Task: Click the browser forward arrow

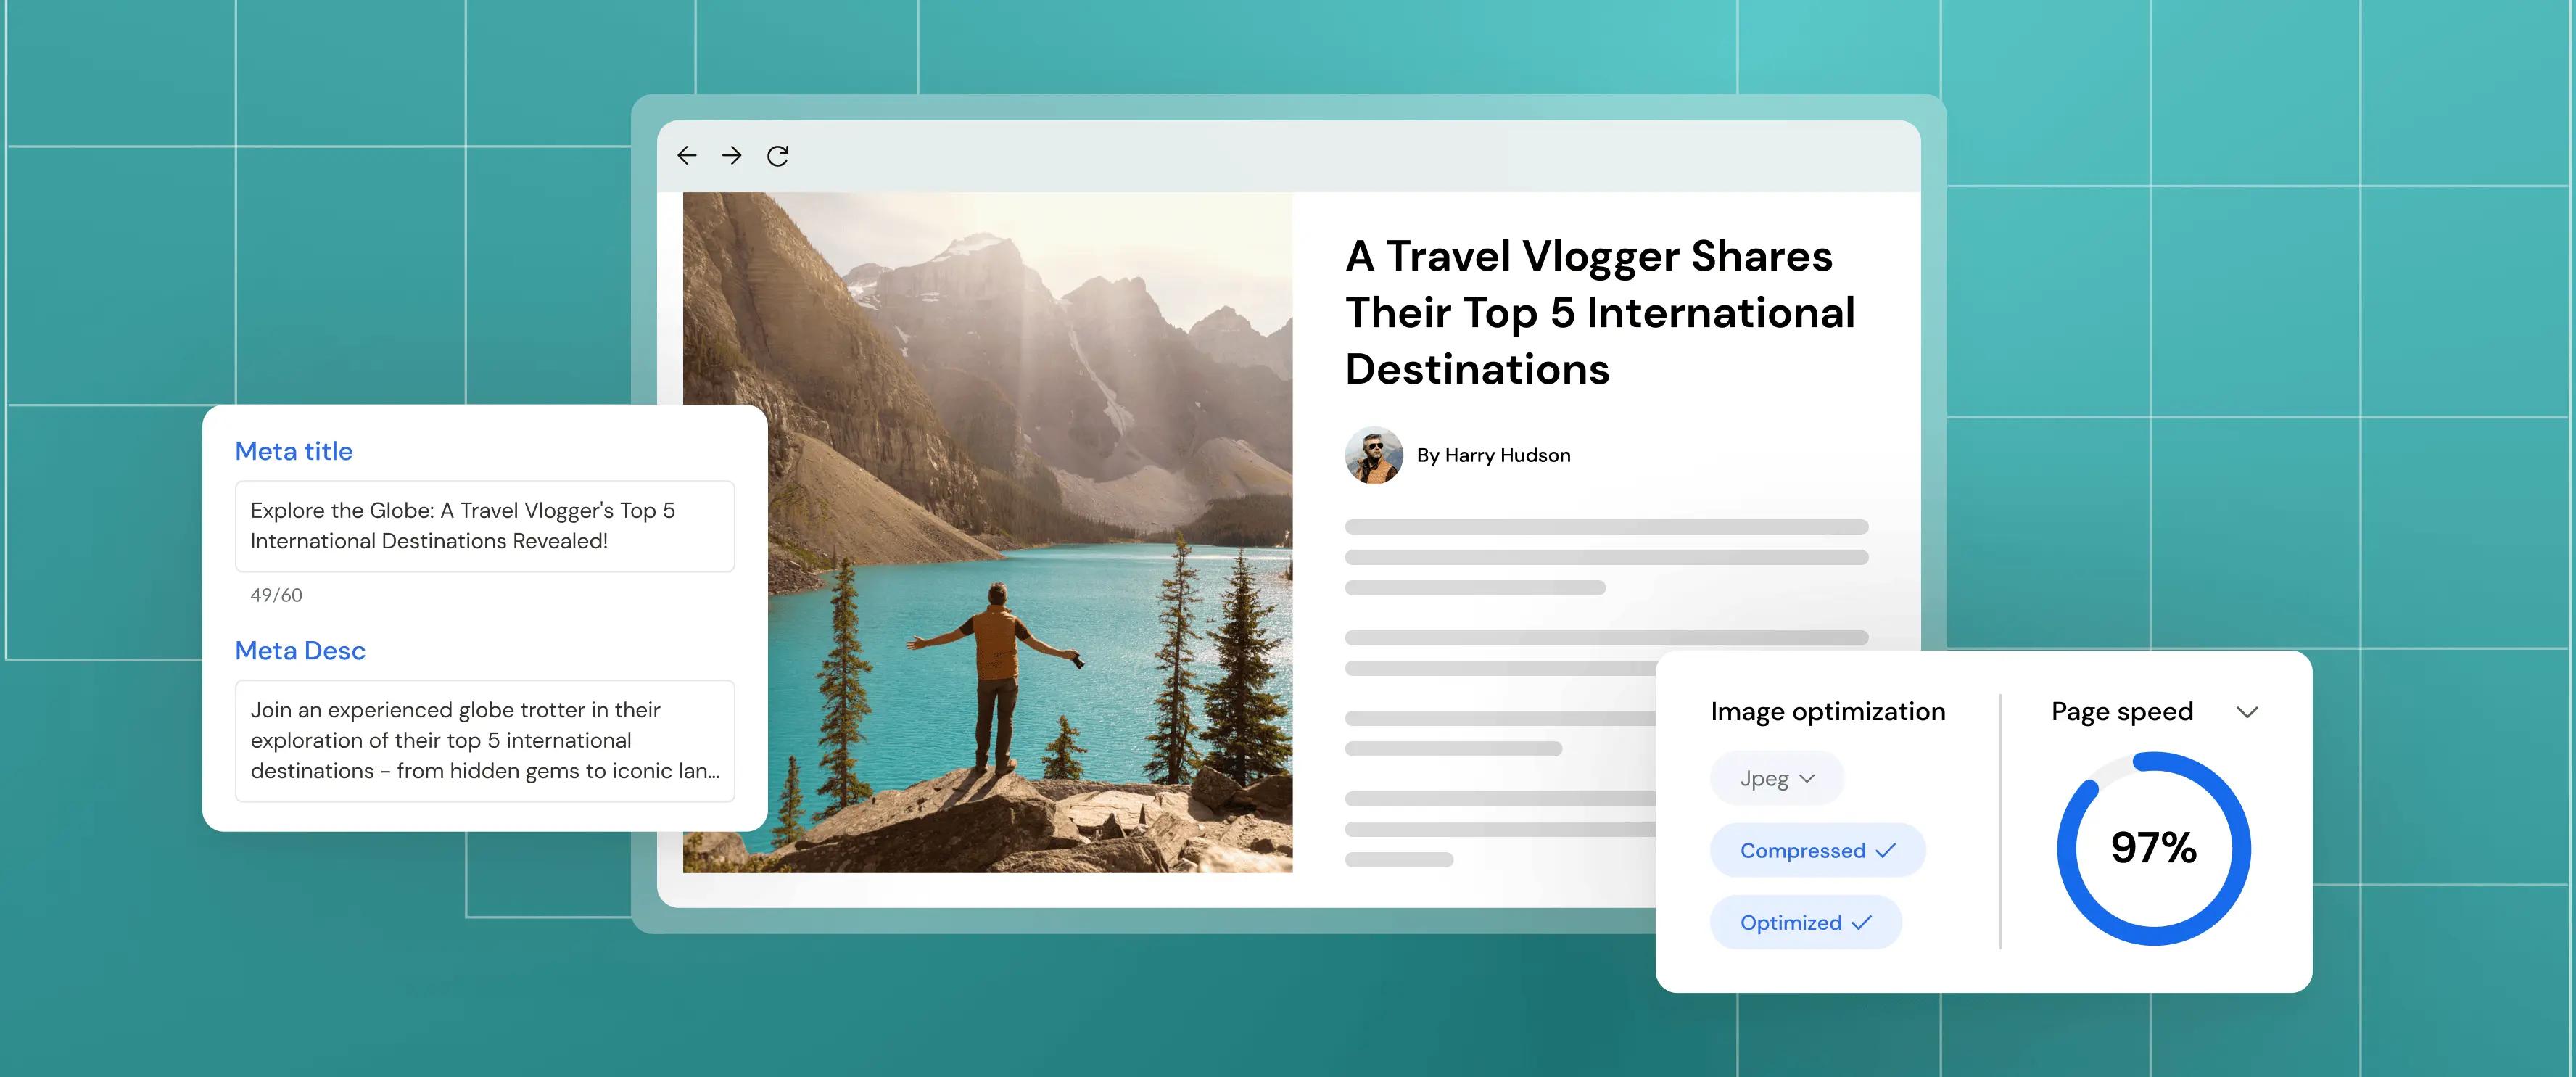Action: click(x=732, y=156)
